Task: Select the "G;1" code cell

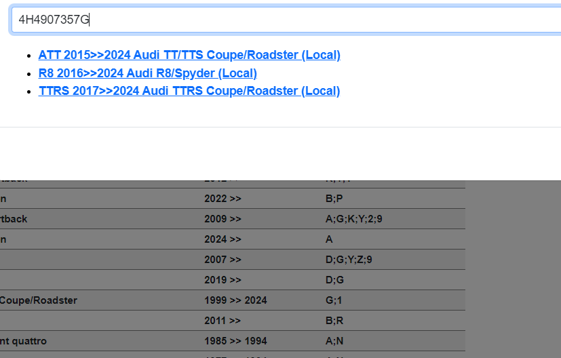Action: click(x=334, y=300)
